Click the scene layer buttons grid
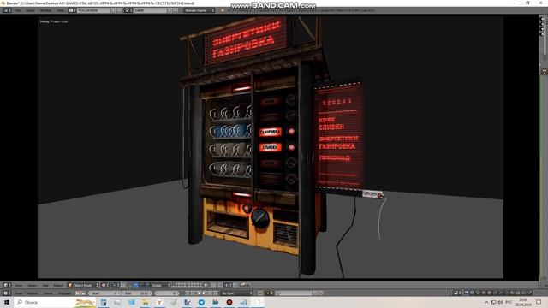 click(x=188, y=285)
